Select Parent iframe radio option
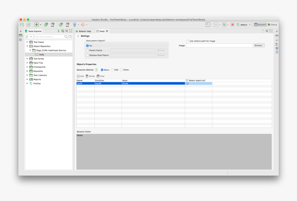The image size is (297, 201). pyautogui.click(x=87, y=50)
